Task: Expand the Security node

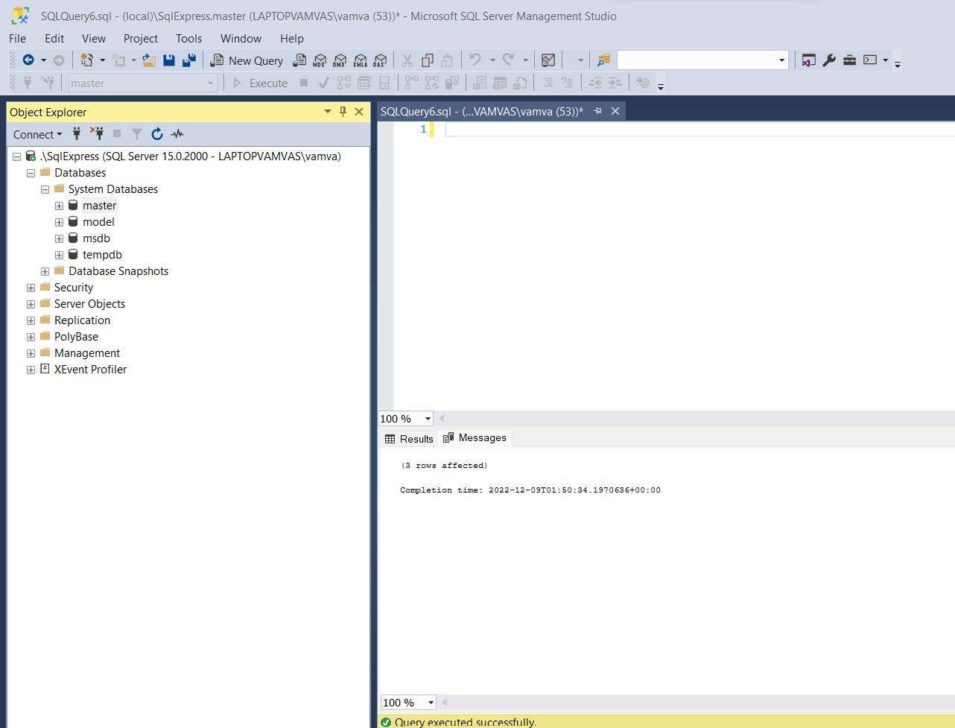Action: pyautogui.click(x=31, y=288)
